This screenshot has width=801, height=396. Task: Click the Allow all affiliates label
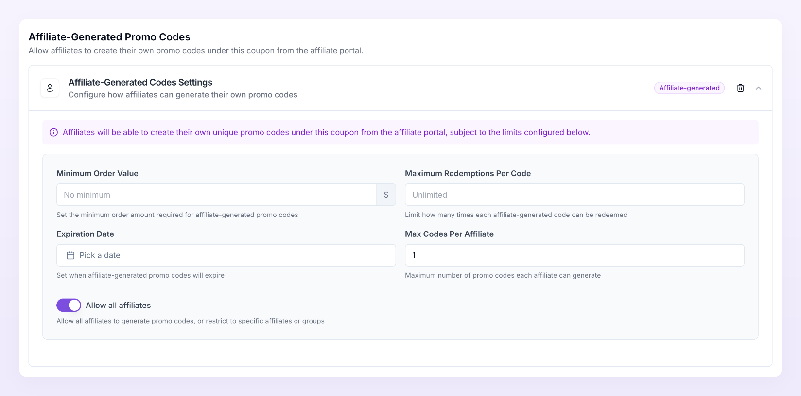tap(118, 305)
